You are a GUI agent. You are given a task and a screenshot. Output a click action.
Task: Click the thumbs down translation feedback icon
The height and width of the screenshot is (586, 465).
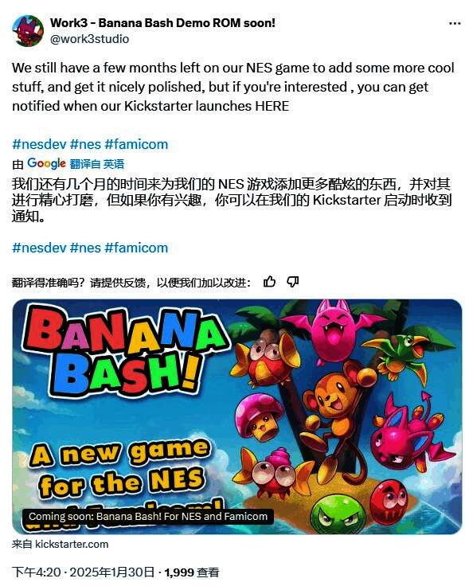pos(293,281)
